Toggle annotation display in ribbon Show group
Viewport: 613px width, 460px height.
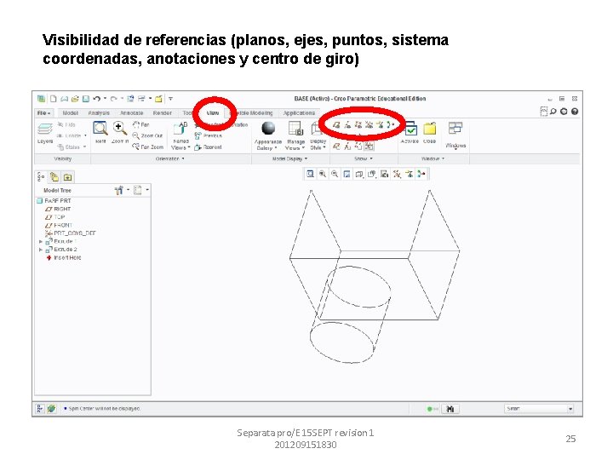point(380,124)
